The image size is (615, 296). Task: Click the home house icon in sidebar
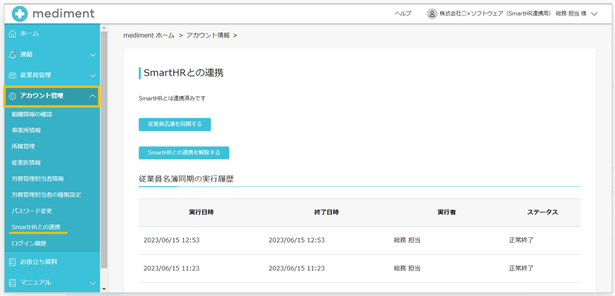coord(13,34)
